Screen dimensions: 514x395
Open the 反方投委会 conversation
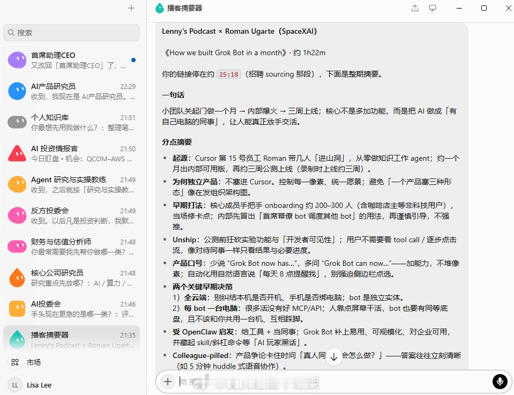click(x=71, y=215)
